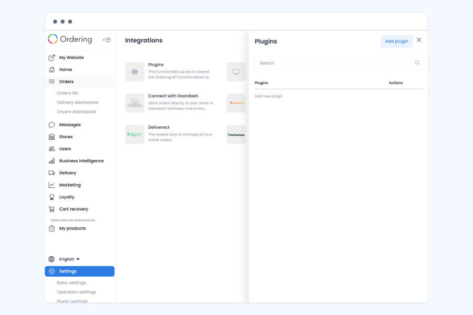Open the Deliverect integration logo

pos(135,134)
